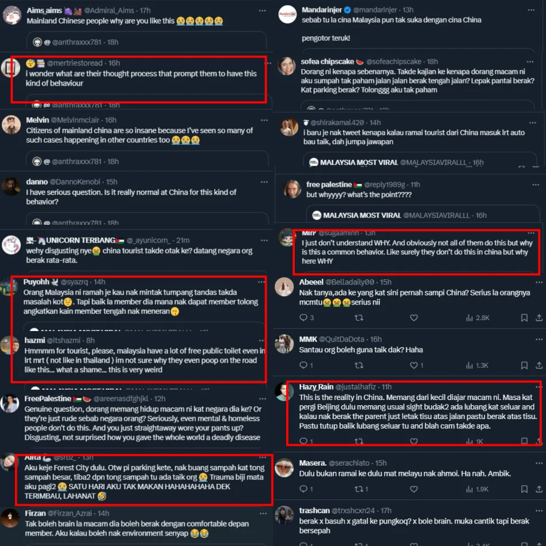The image size is (546, 546).
Task: Open more options on Aims_aims tweet
Action: tap(262, 11)
